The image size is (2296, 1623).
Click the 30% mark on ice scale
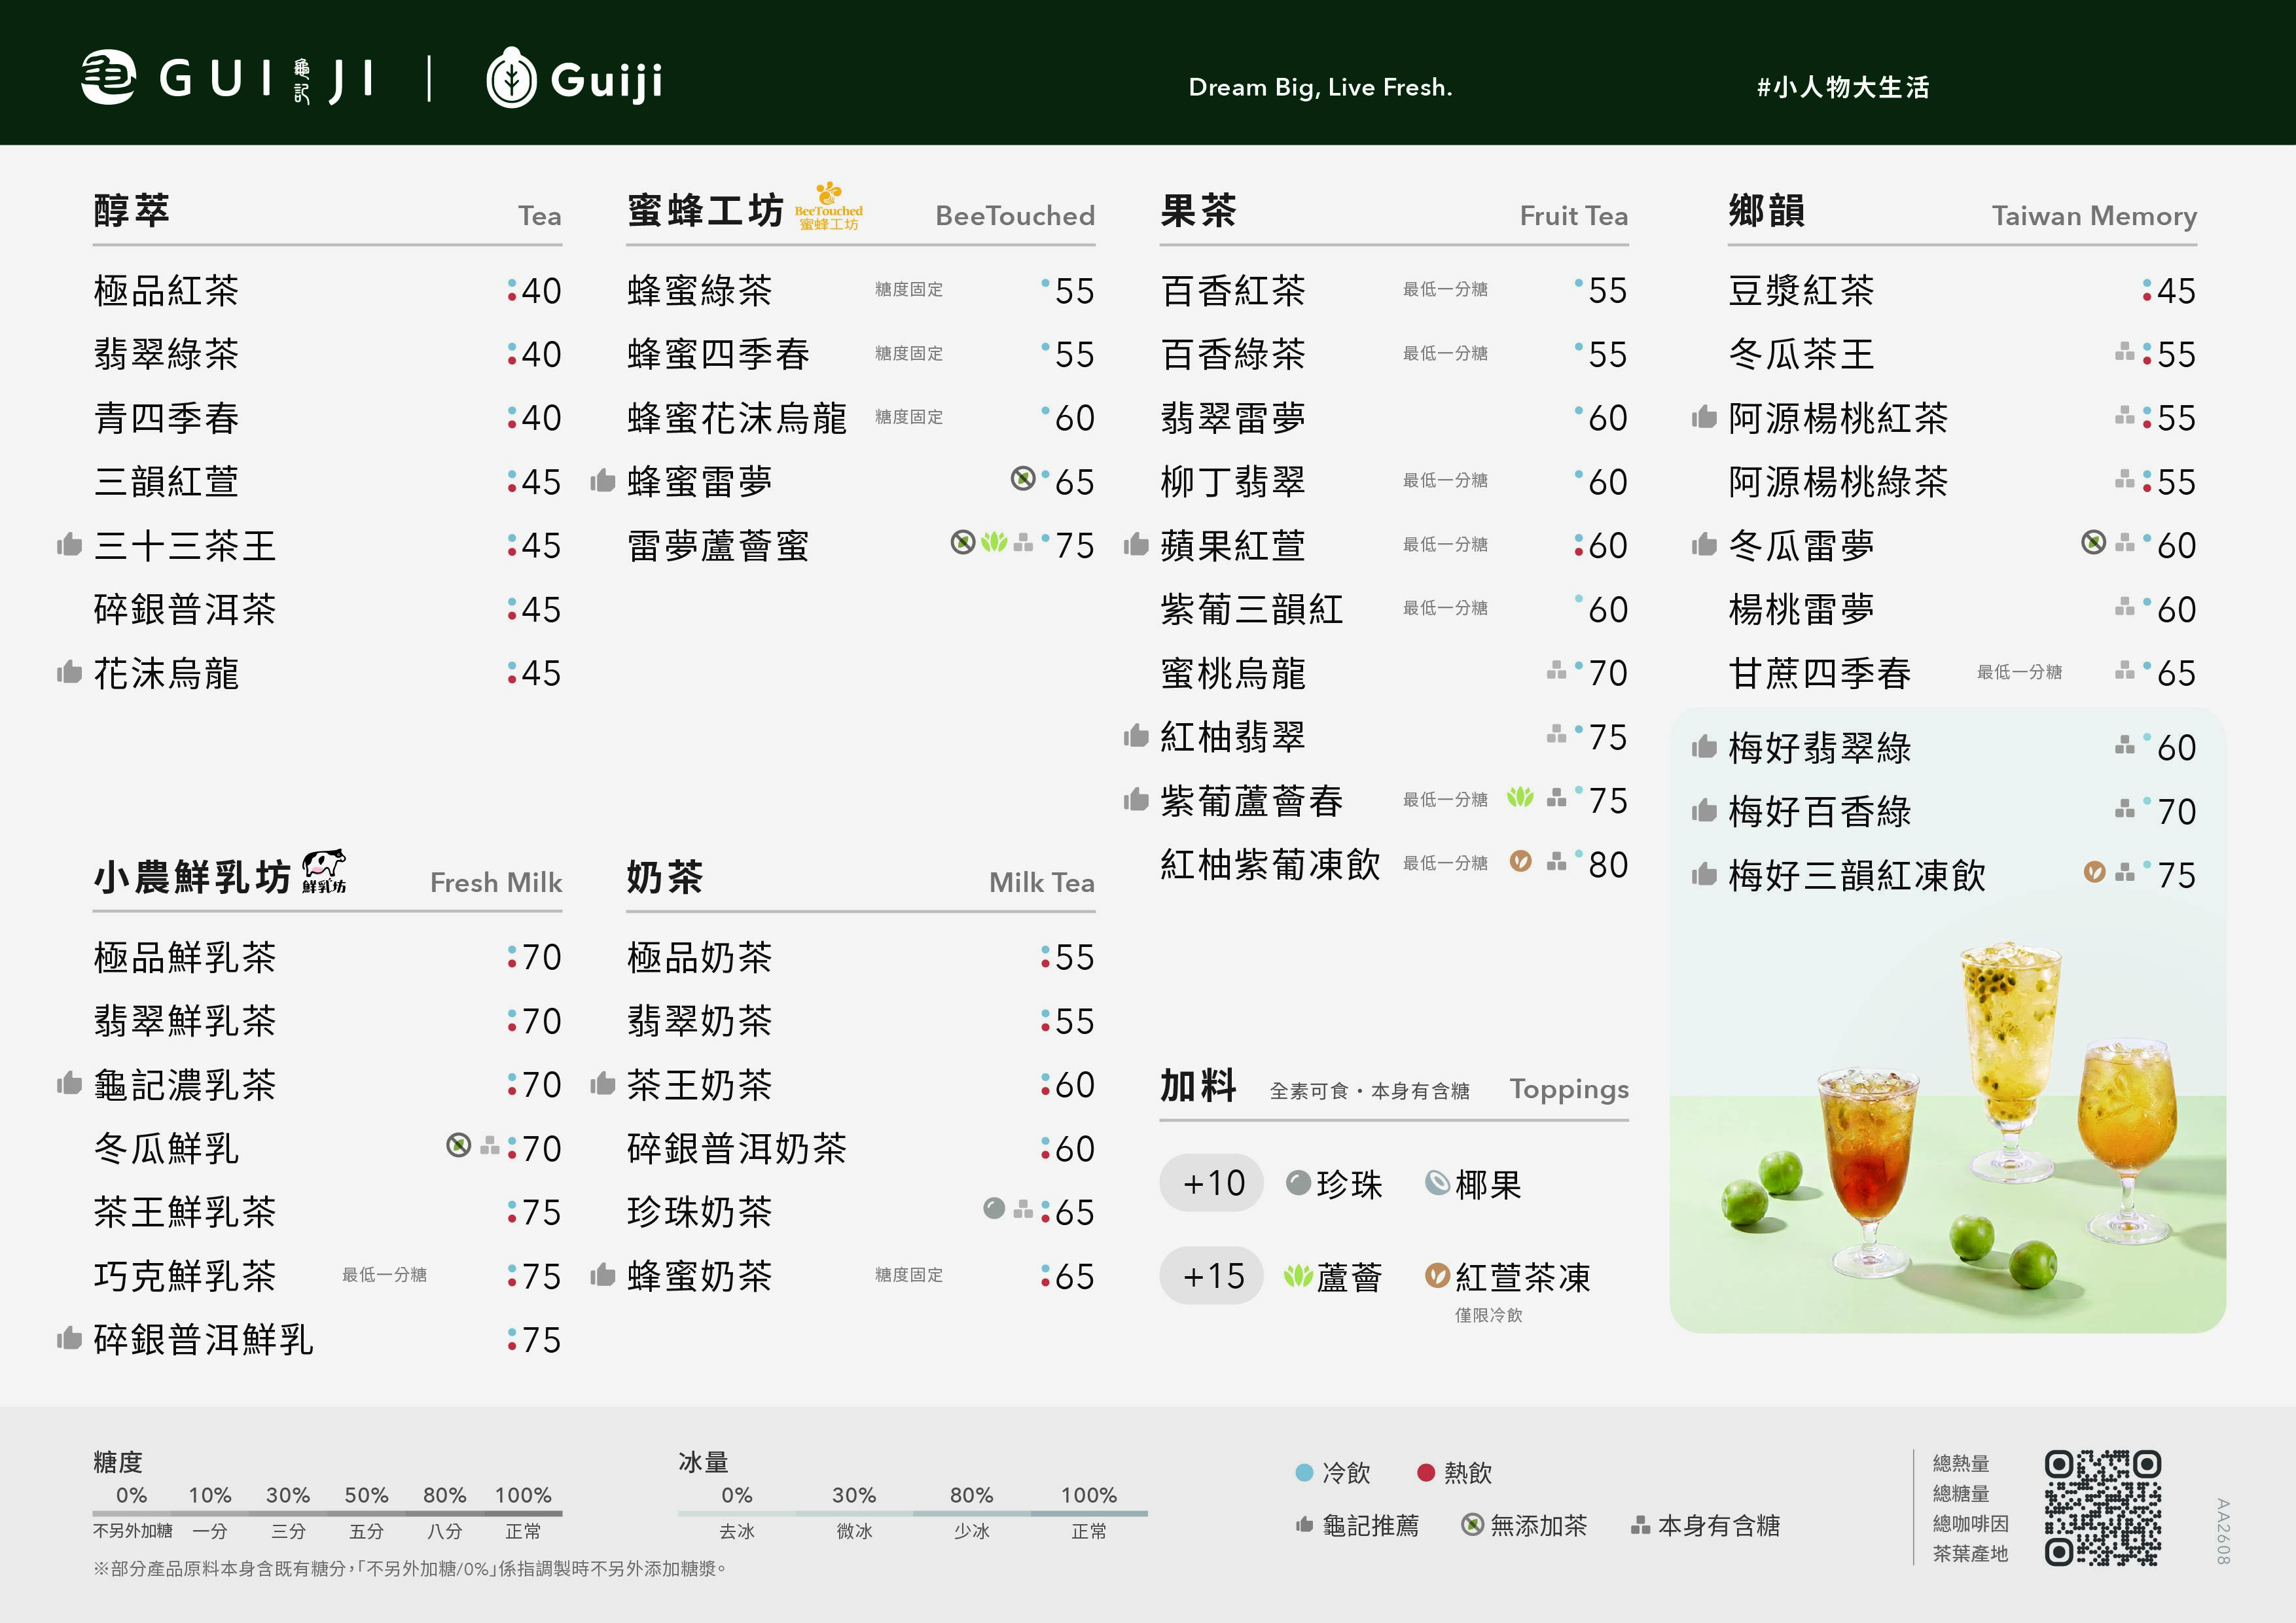click(854, 1495)
